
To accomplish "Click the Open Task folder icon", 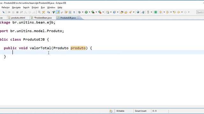I will tap(126, 12).
